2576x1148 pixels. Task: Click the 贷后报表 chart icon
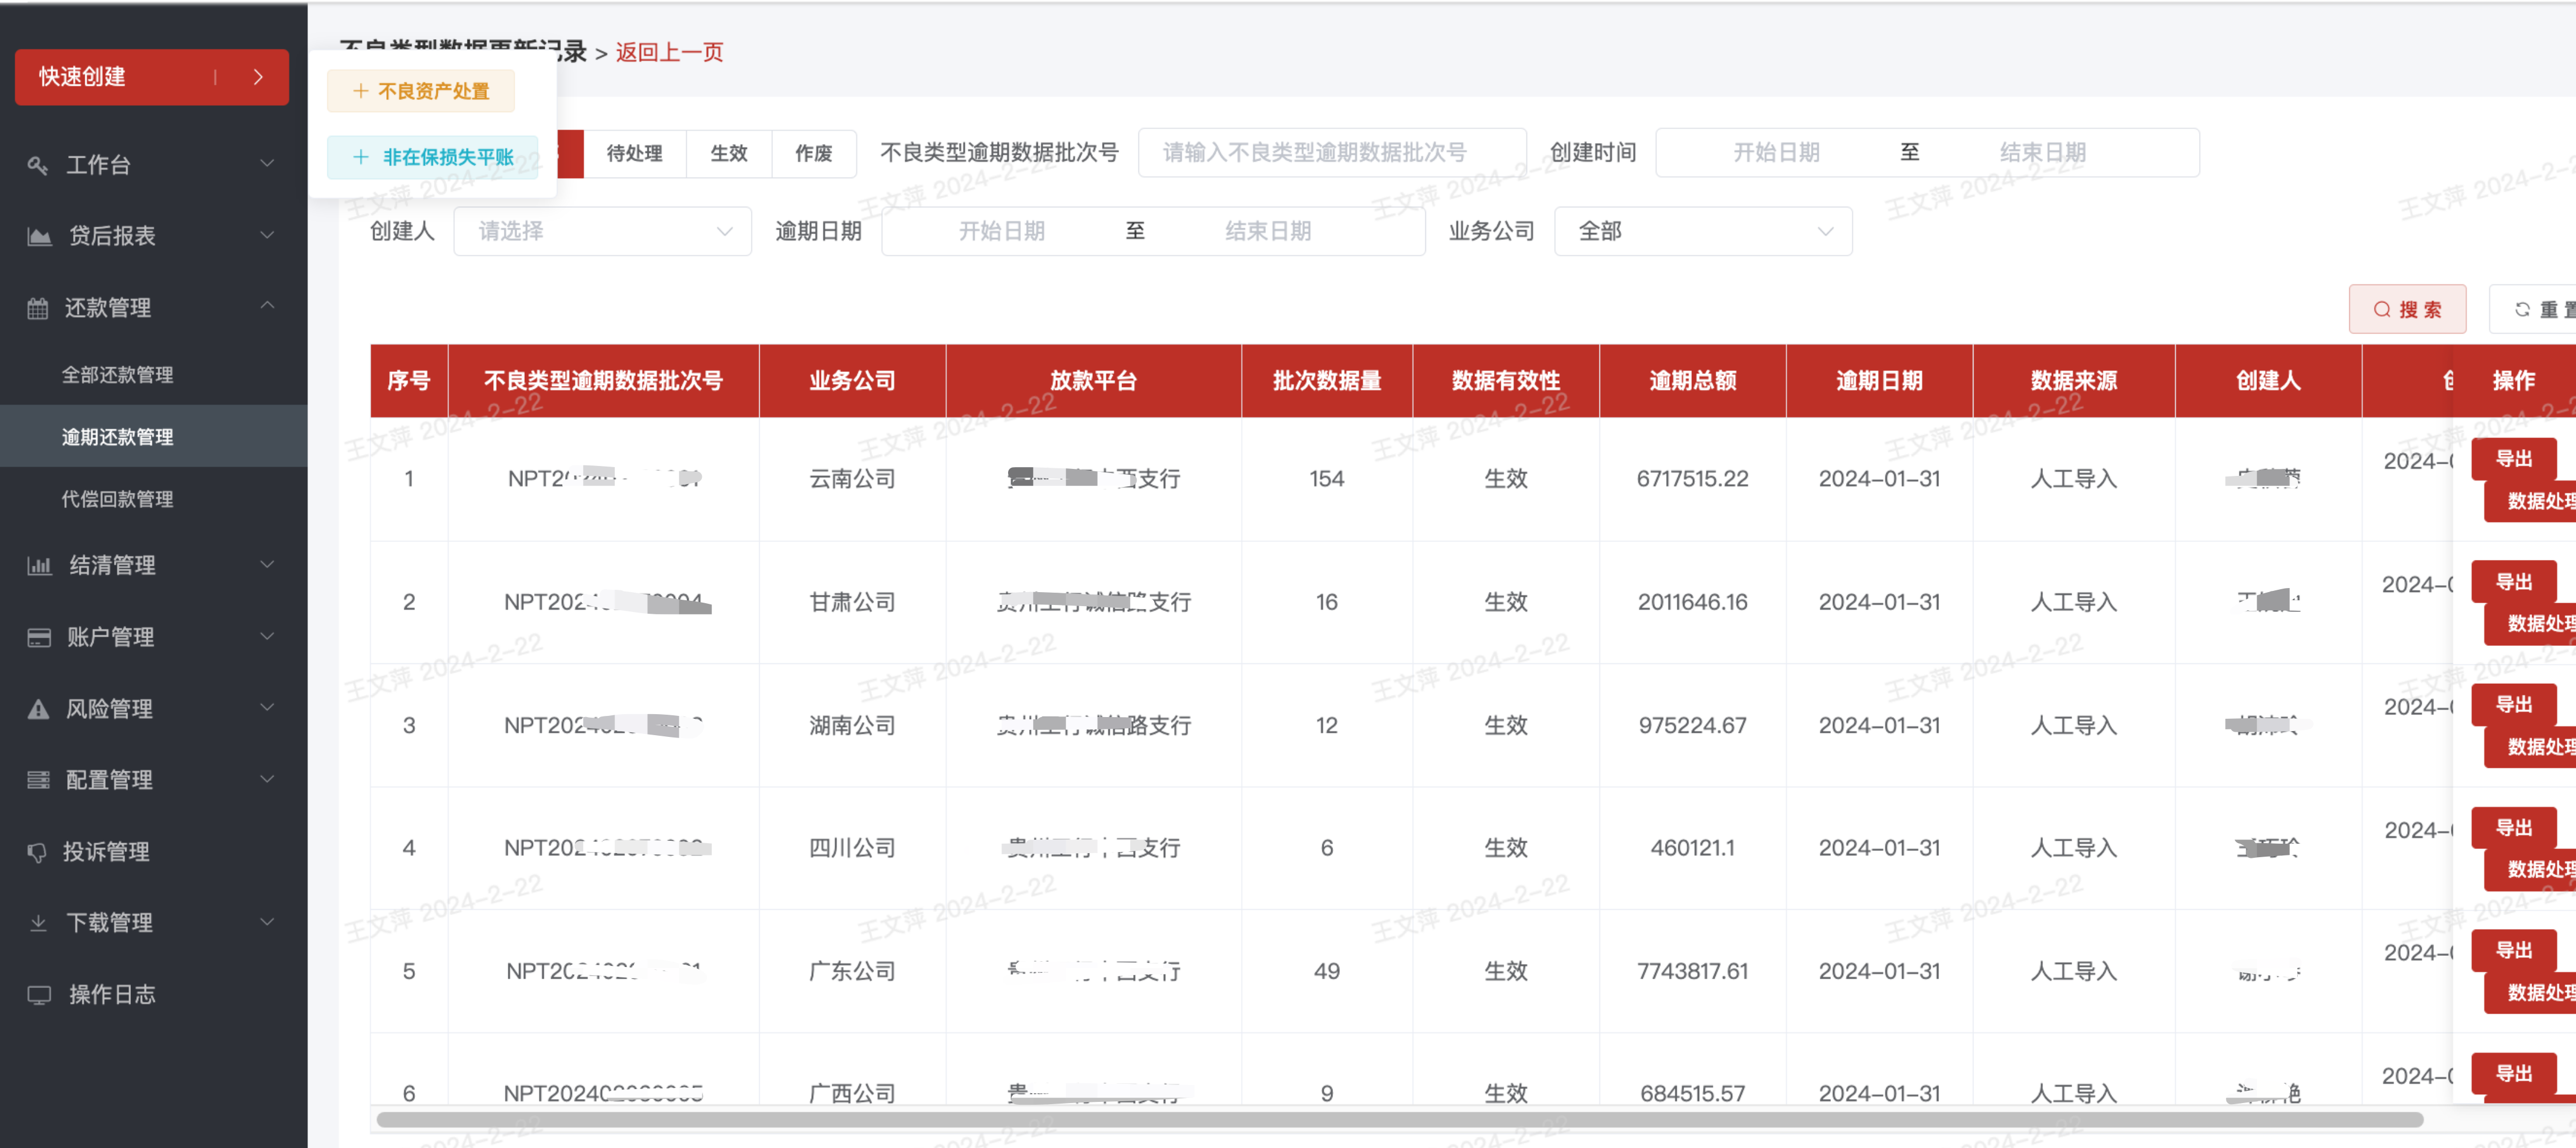39,236
